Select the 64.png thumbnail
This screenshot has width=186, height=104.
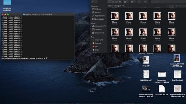[171, 16]
